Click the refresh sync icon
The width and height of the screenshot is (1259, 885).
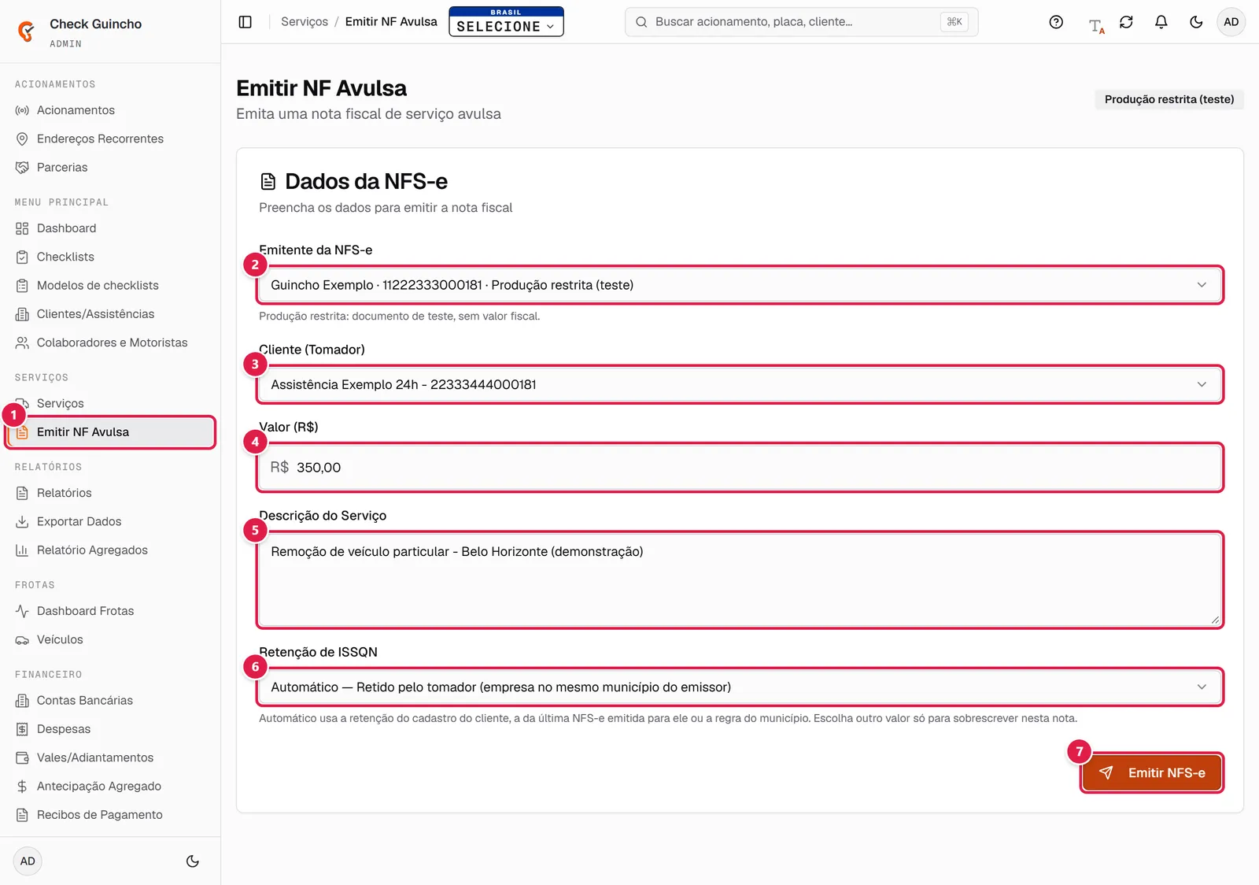point(1126,22)
